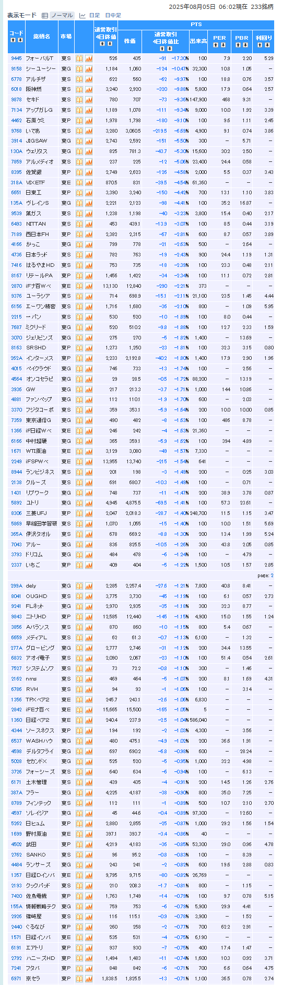282x985 pixels.
Task: Open stock code 299A link
Action: tap(16, 586)
